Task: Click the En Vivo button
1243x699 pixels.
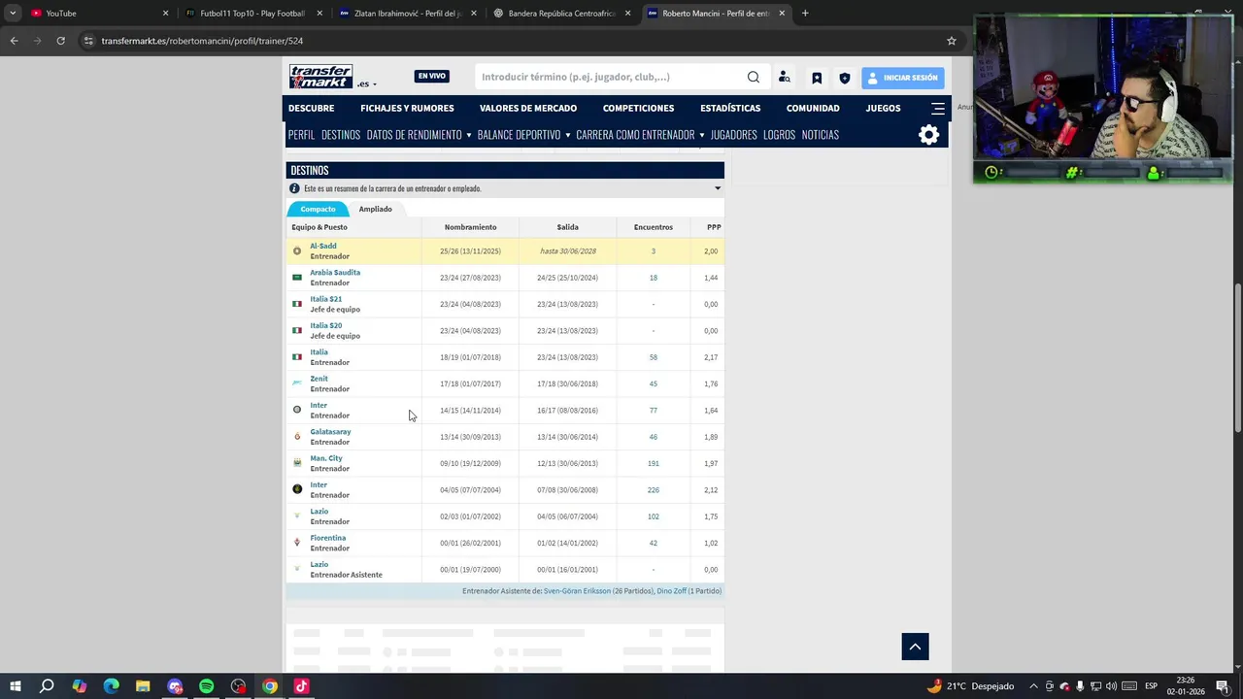Action: 432,77
